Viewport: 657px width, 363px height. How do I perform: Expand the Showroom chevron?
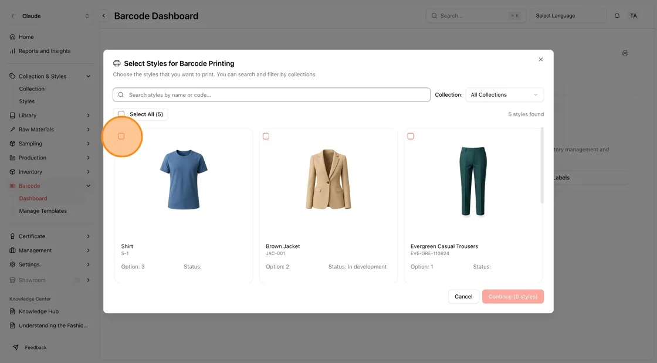89,280
